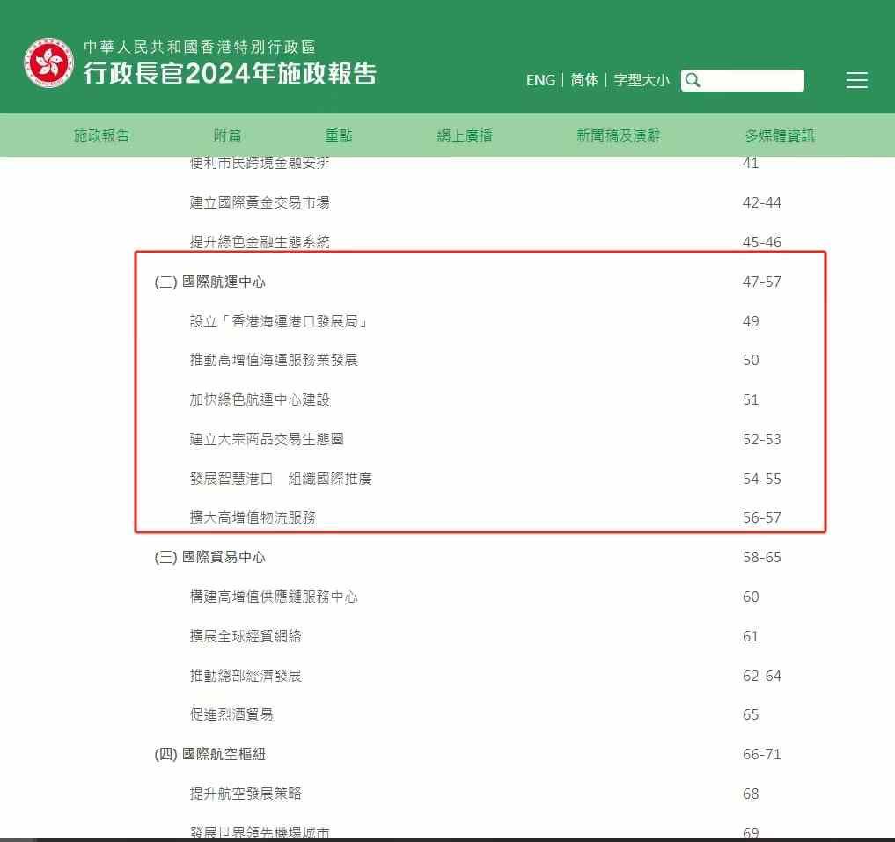The height and width of the screenshot is (842, 895).
Task: Open the 施政報告 navigation tab
Action: (x=102, y=135)
